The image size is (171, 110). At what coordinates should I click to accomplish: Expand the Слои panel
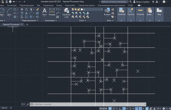(x=82, y=20)
